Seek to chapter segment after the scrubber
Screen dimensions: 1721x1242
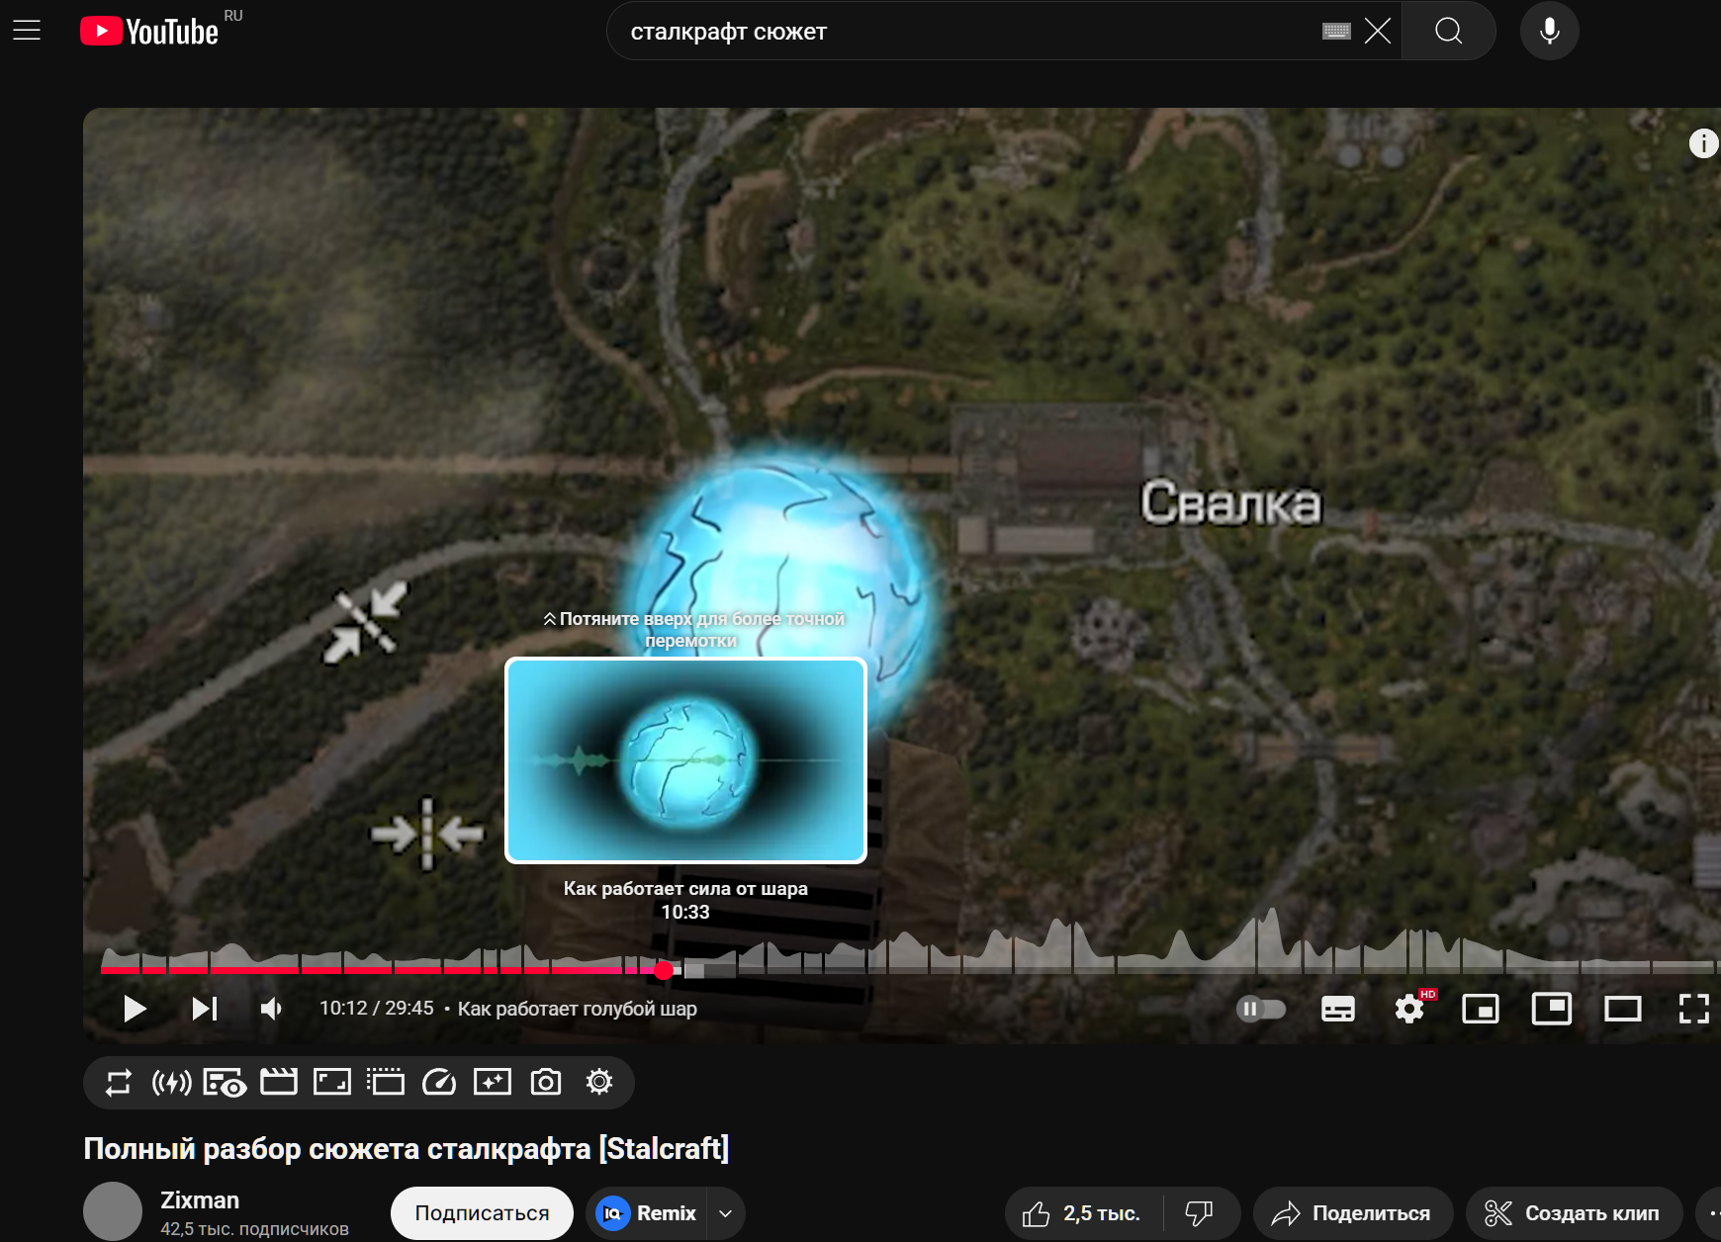pyautogui.click(x=710, y=970)
